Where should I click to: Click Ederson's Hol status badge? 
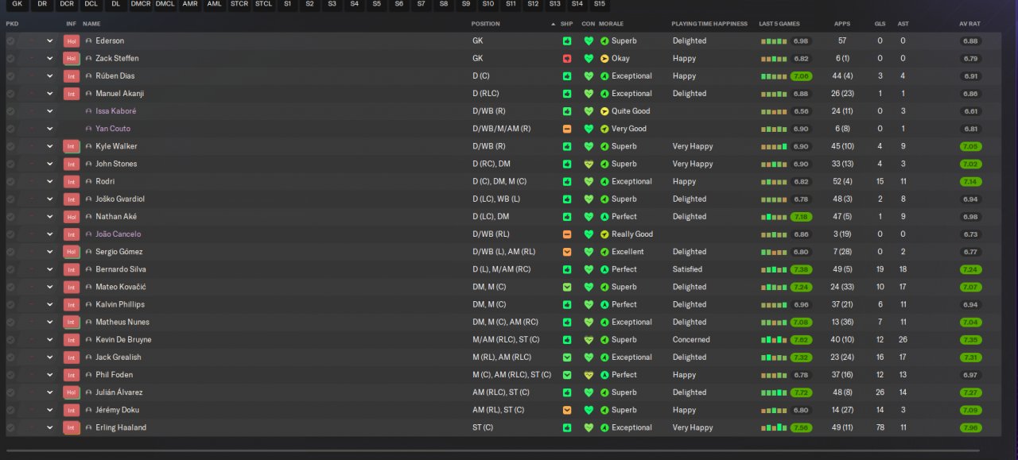(x=71, y=41)
